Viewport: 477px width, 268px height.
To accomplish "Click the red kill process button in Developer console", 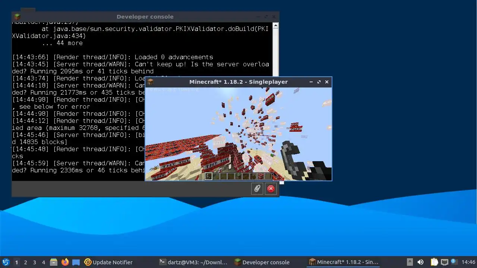I will click(x=271, y=189).
